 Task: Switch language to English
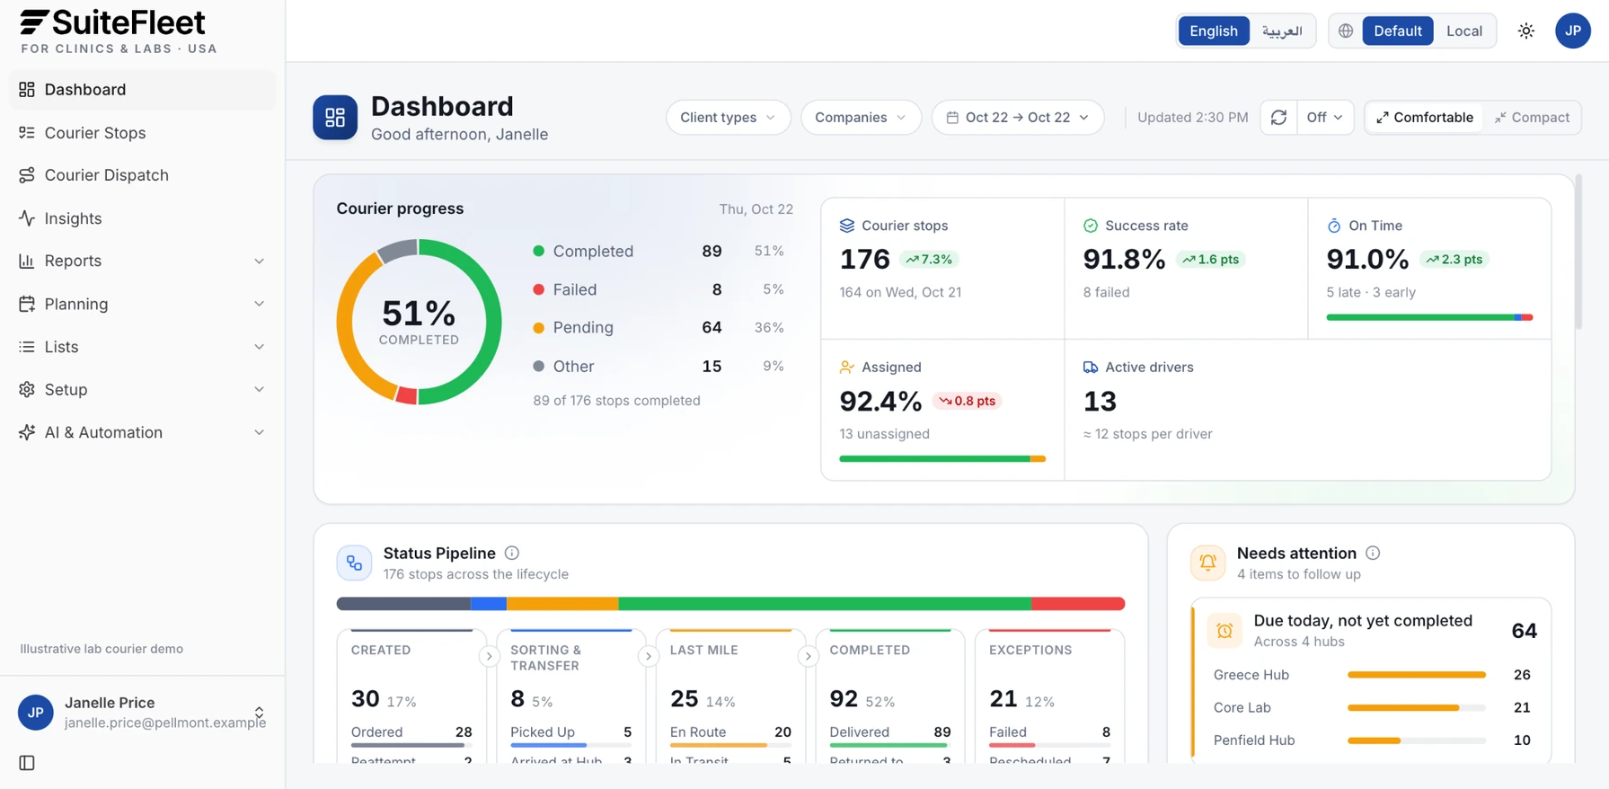(x=1214, y=31)
